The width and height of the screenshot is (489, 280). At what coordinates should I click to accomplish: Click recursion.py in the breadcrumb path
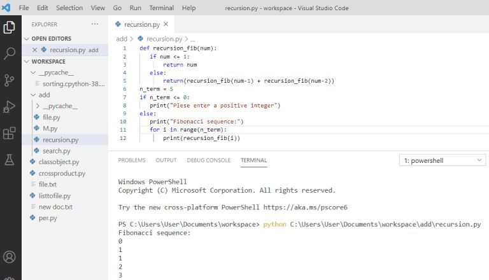164,39
